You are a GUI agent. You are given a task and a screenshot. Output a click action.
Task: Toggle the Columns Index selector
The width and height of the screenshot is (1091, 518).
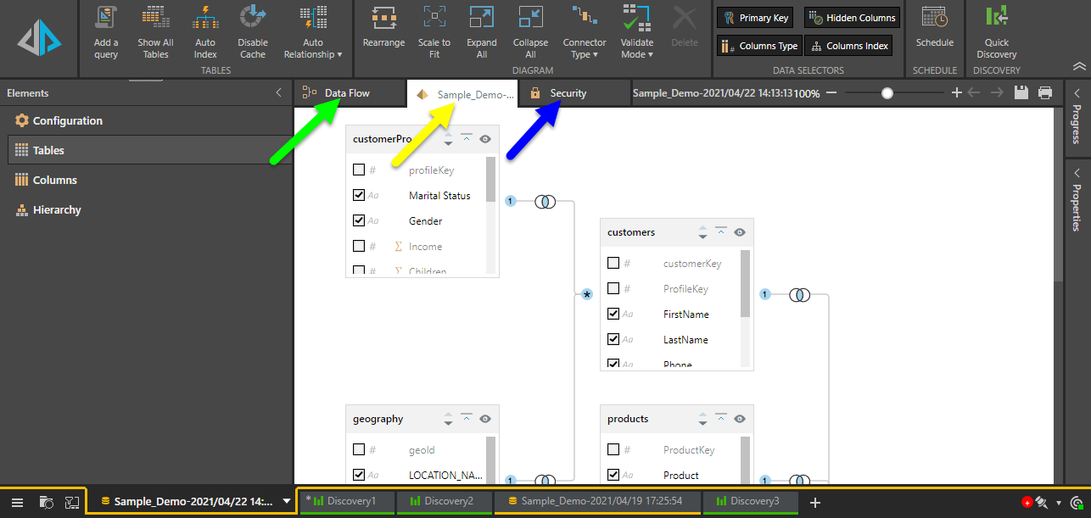[848, 46]
